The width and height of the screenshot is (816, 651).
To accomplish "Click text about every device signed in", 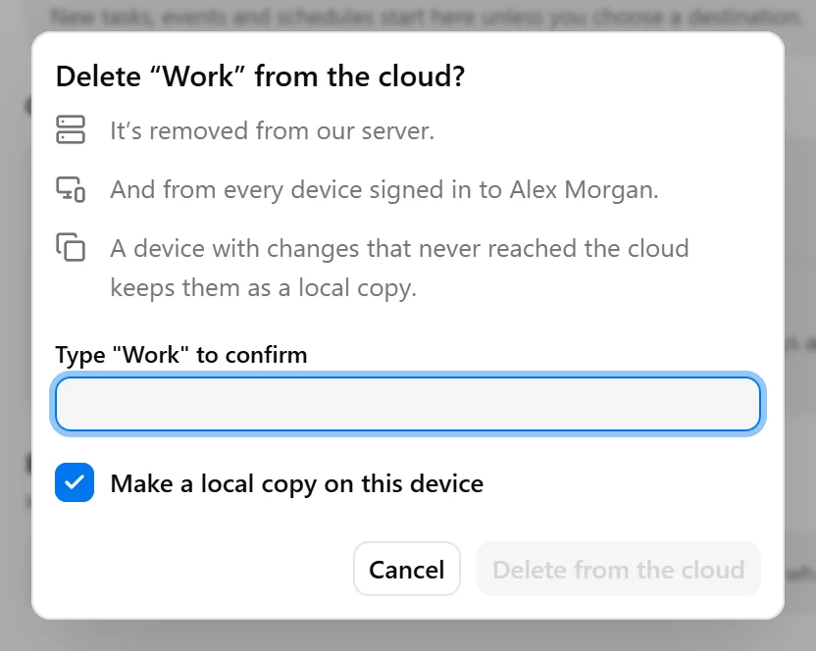I will (x=384, y=190).
